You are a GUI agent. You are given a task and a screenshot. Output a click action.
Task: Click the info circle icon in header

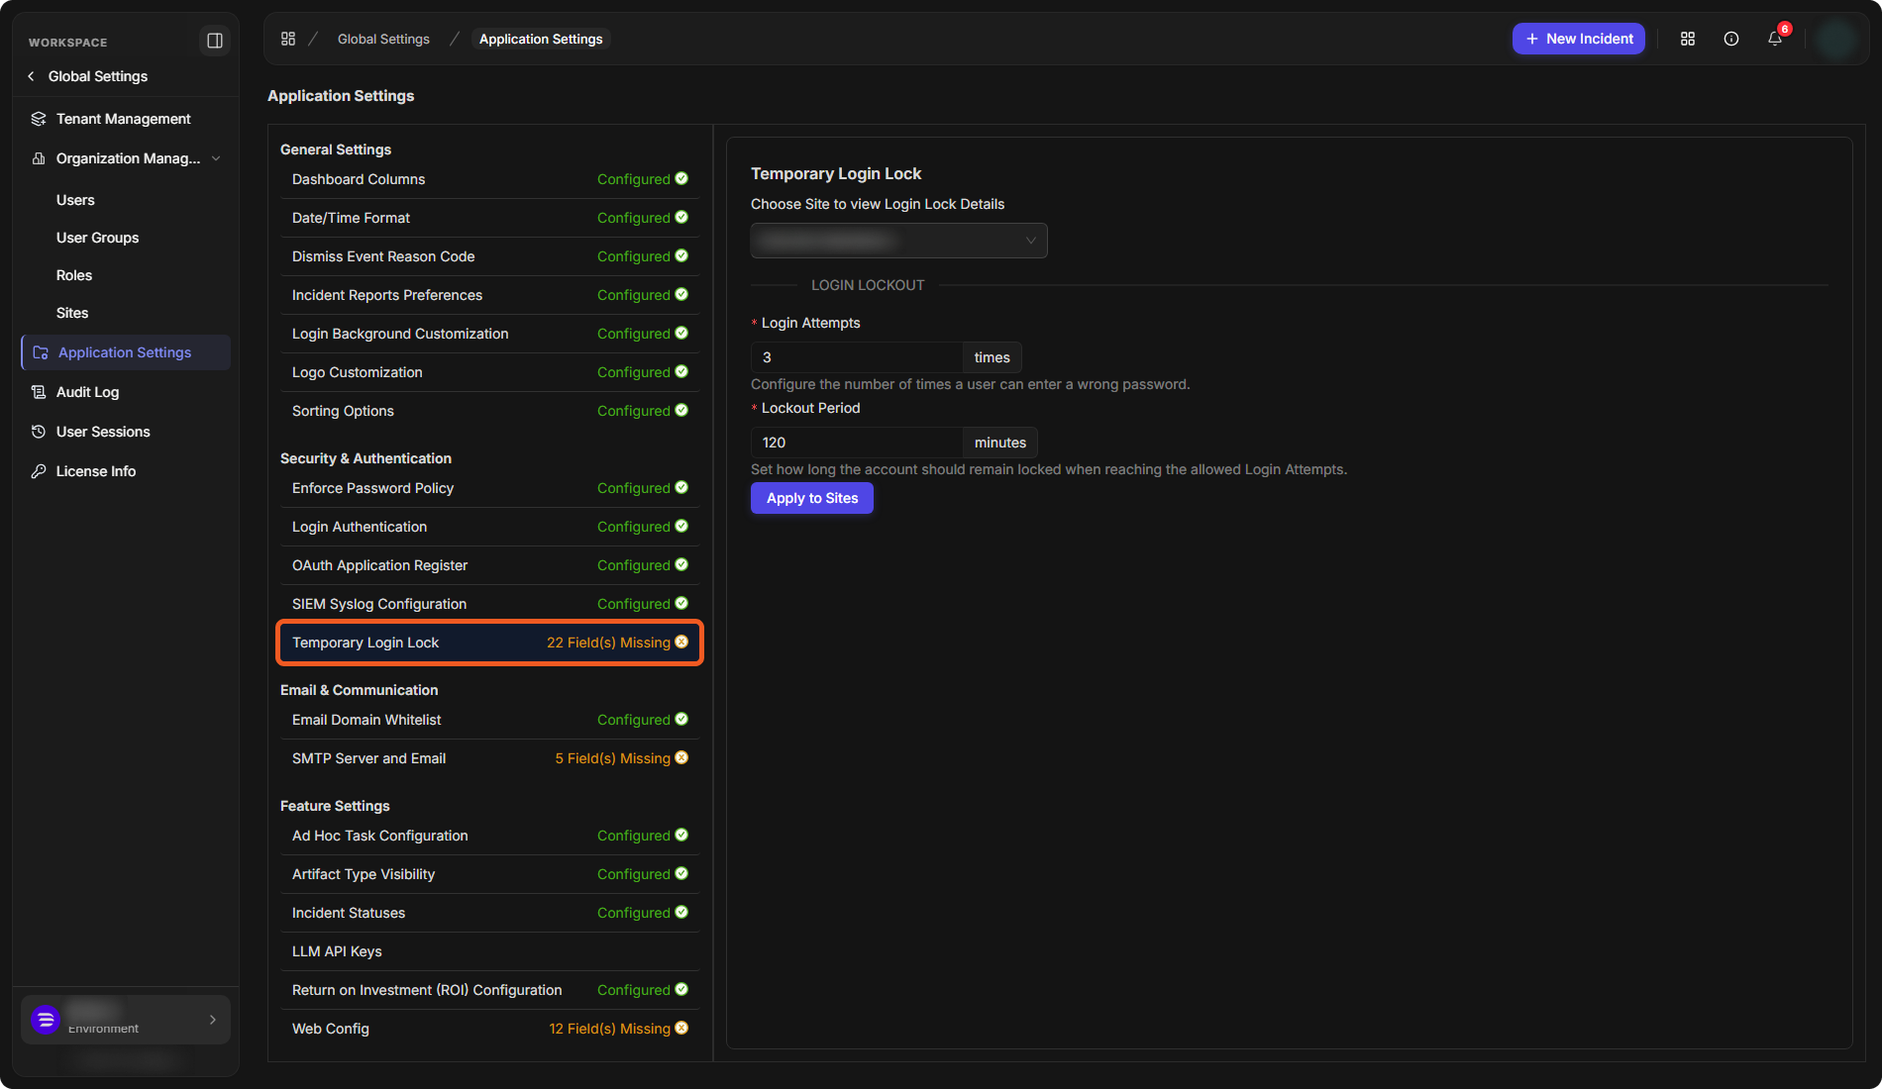(1731, 39)
